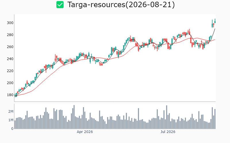
Task: Click the 300 price axis label
Action: [x=10, y=23]
